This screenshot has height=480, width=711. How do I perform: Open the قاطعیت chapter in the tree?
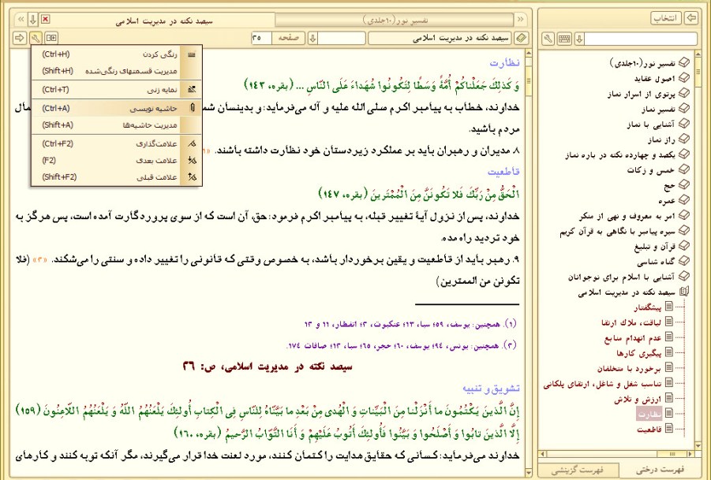click(649, 430)
